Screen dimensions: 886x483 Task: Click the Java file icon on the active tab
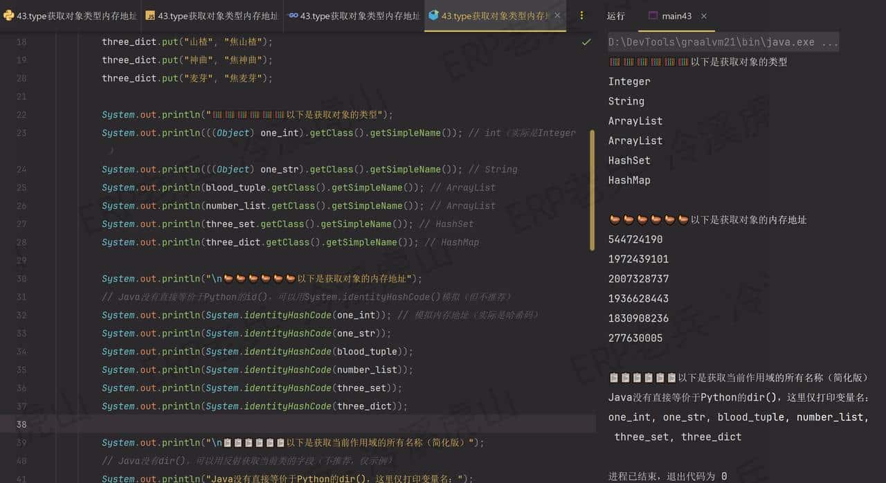point(433,15)
